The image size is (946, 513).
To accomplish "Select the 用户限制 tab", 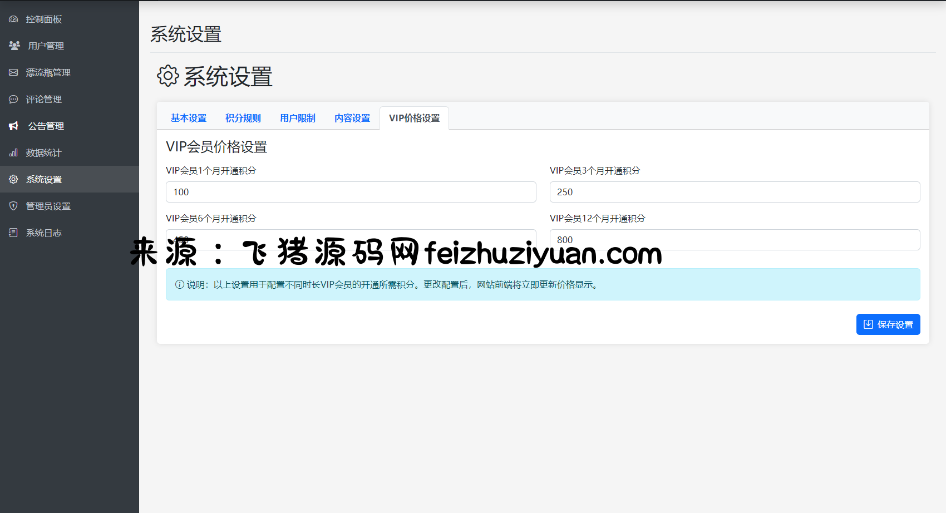I will [298, 118].
